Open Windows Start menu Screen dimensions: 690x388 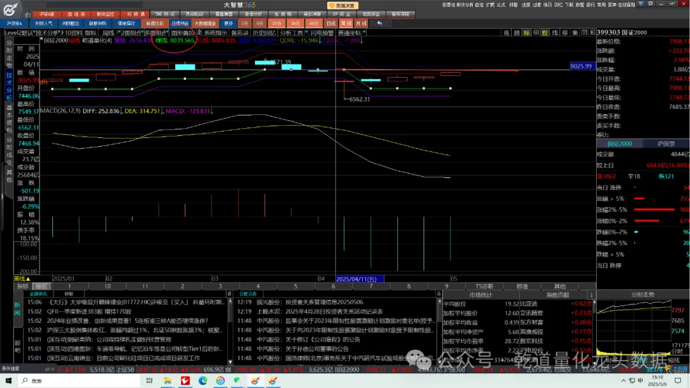point(8,380)
